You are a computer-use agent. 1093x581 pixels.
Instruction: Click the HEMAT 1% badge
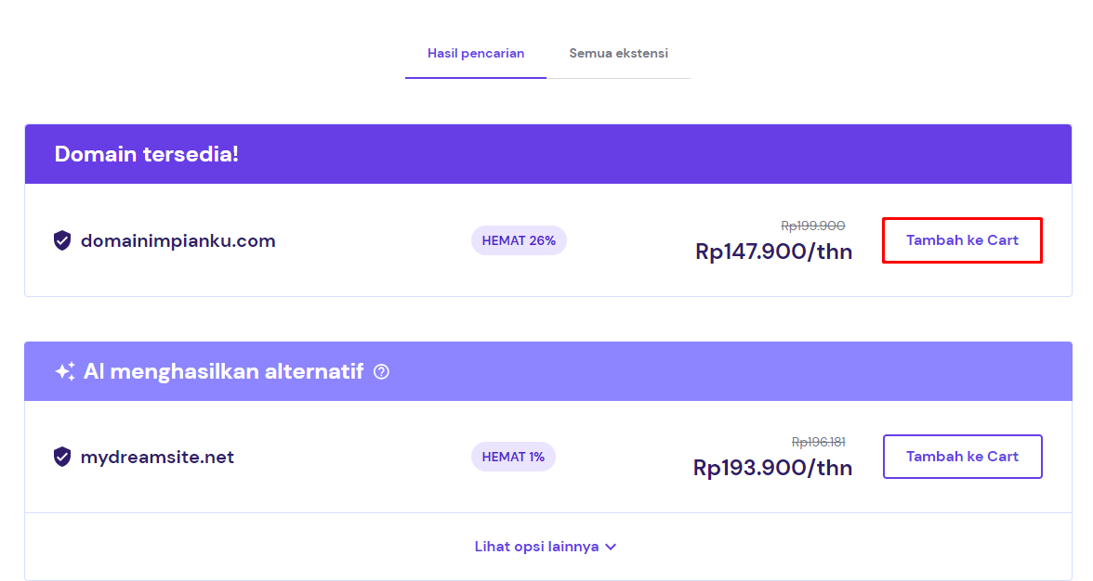[513, 457]
